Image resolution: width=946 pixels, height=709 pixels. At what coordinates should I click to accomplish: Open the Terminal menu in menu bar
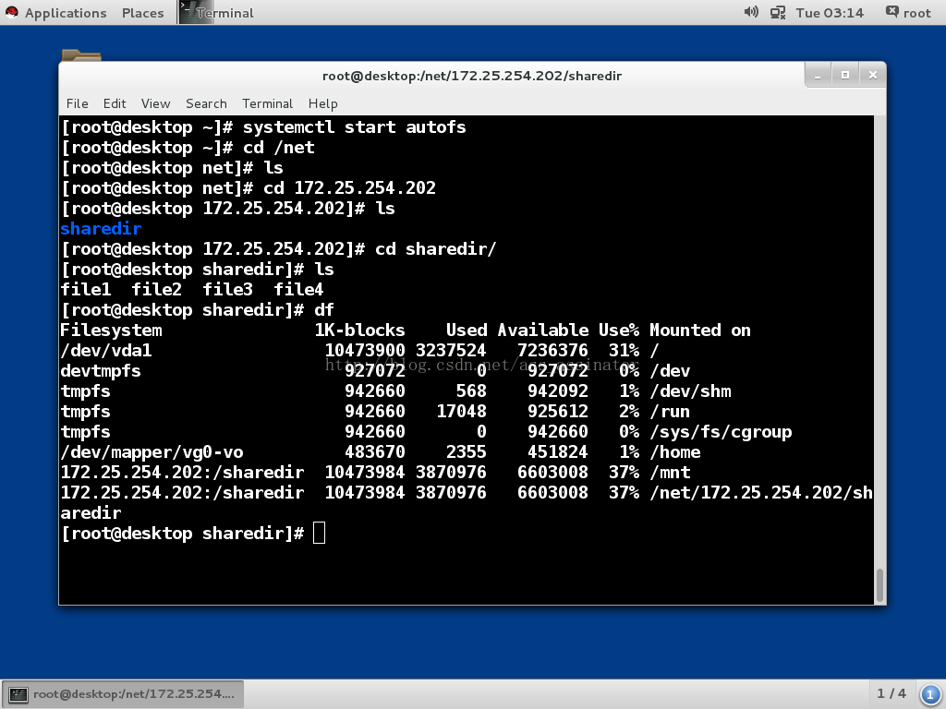pos(267,103)
